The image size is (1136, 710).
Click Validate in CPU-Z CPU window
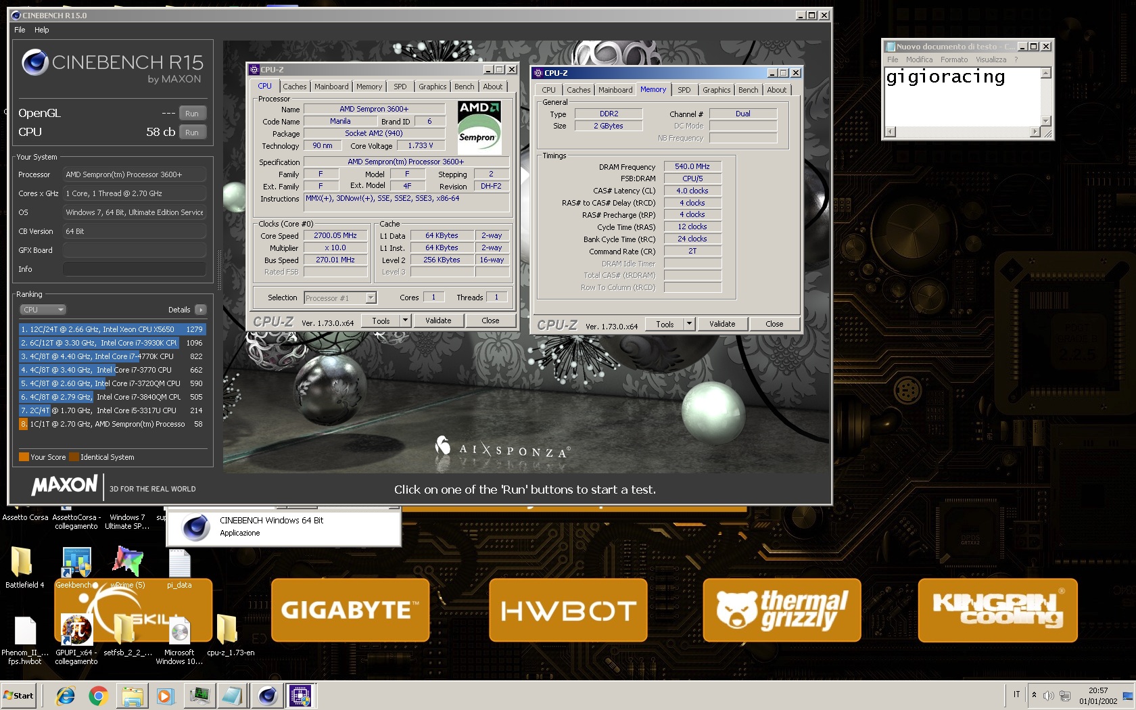coord(438,321)
